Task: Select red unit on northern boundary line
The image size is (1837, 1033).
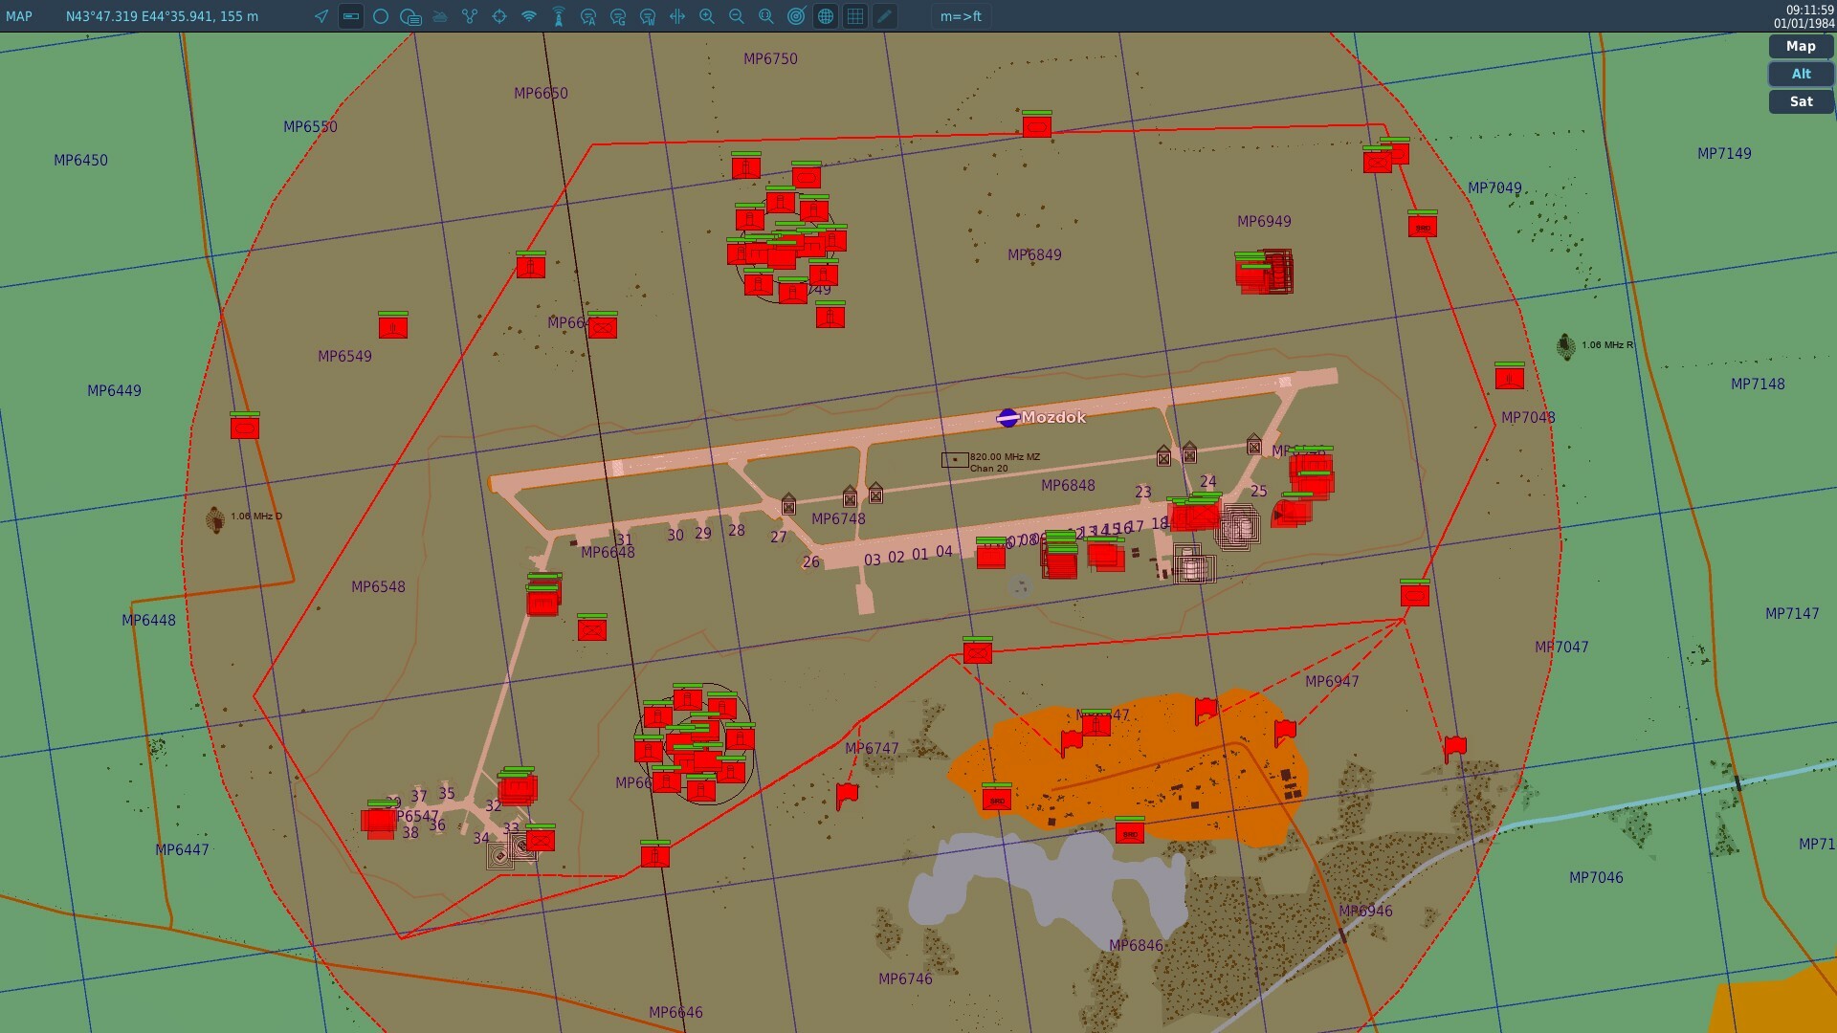Action: (1037, 125)
